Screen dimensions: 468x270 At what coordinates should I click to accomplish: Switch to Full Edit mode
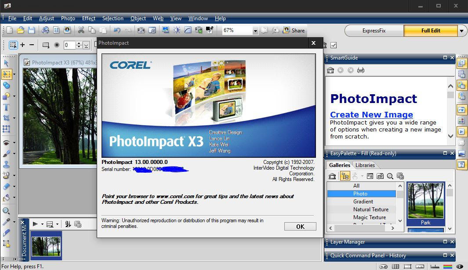pos(431,31)
